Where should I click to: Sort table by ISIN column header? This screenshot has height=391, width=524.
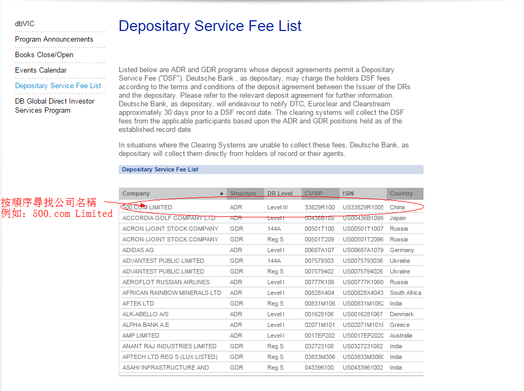[348, 193]
